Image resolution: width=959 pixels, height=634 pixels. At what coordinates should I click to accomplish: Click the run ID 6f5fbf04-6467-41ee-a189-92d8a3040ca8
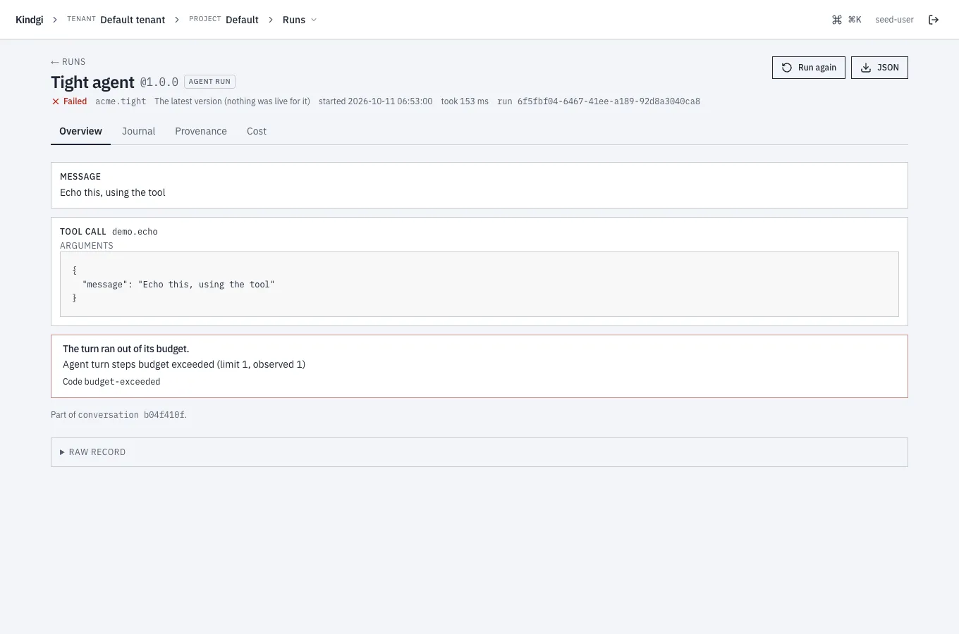[x=609, y=101]
